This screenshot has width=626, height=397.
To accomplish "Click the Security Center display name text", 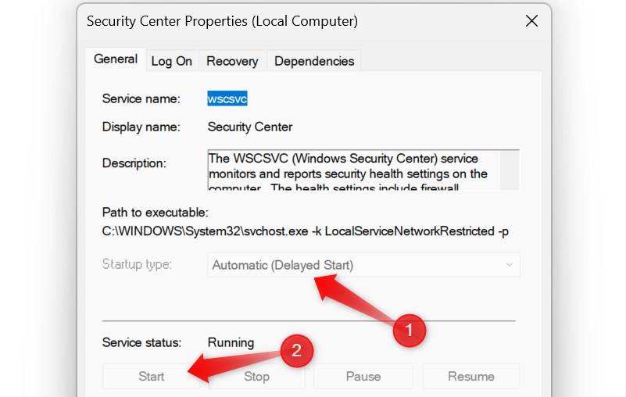I will point(250,127).
